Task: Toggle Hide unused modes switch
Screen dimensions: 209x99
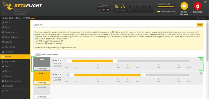Action: 37,55
